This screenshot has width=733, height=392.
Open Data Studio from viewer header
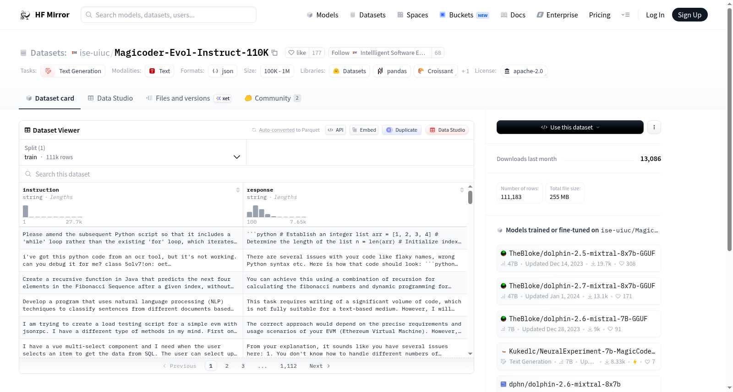[x=447, y=130]
